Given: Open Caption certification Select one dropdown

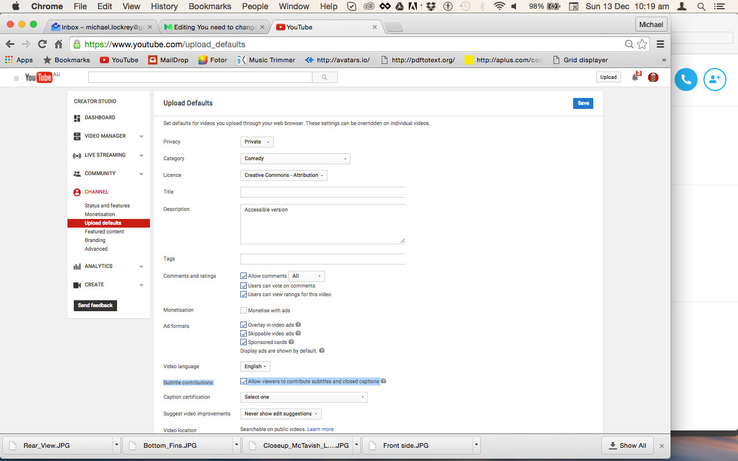Looking at the screenshot, I should pyautogui.click(x=304, y=397).
